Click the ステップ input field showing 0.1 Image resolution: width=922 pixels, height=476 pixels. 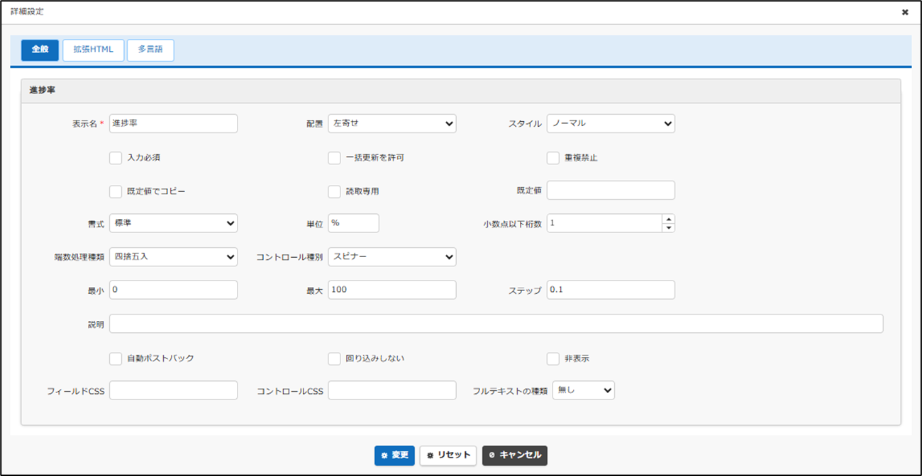pos(610,290)
